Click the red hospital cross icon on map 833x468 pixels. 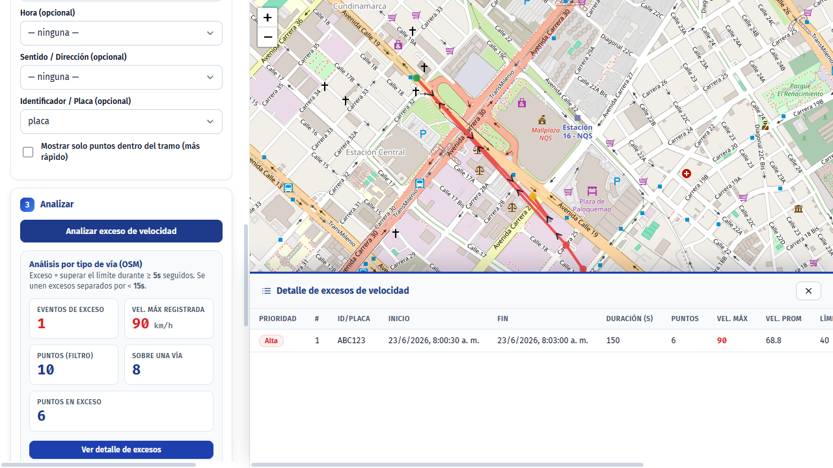click(686, 174)
